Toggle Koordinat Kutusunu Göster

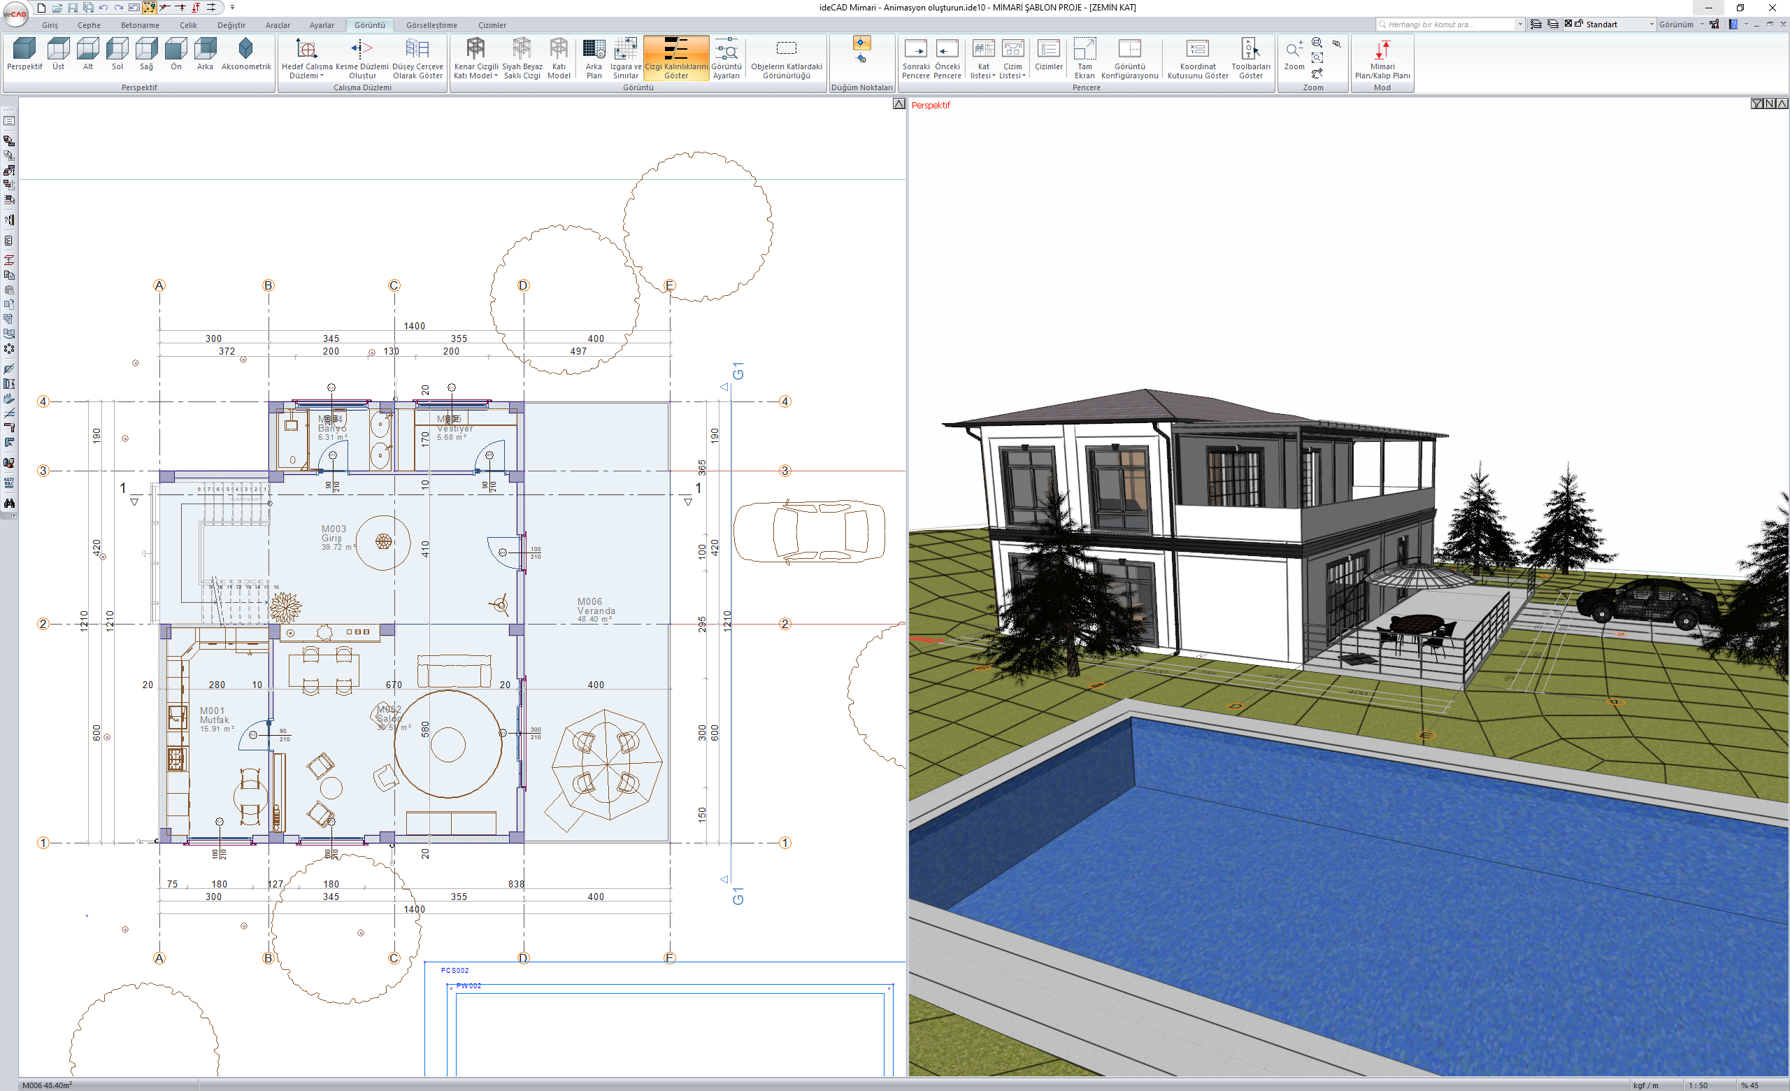point(1196,50)
